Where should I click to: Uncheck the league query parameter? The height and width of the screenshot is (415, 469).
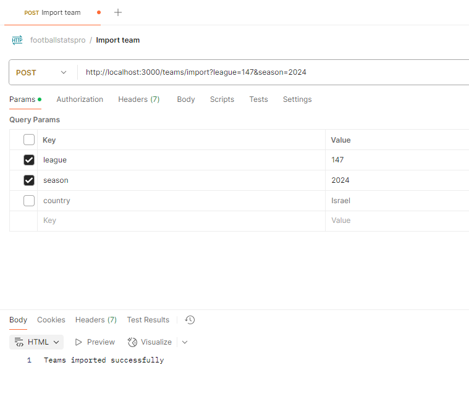[x=29, y=160]
